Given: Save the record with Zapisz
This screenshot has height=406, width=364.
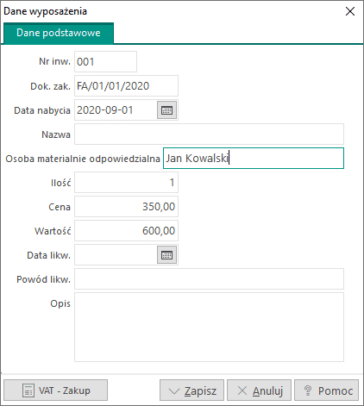Looking at the screenshot, I should tap(191, 390).
